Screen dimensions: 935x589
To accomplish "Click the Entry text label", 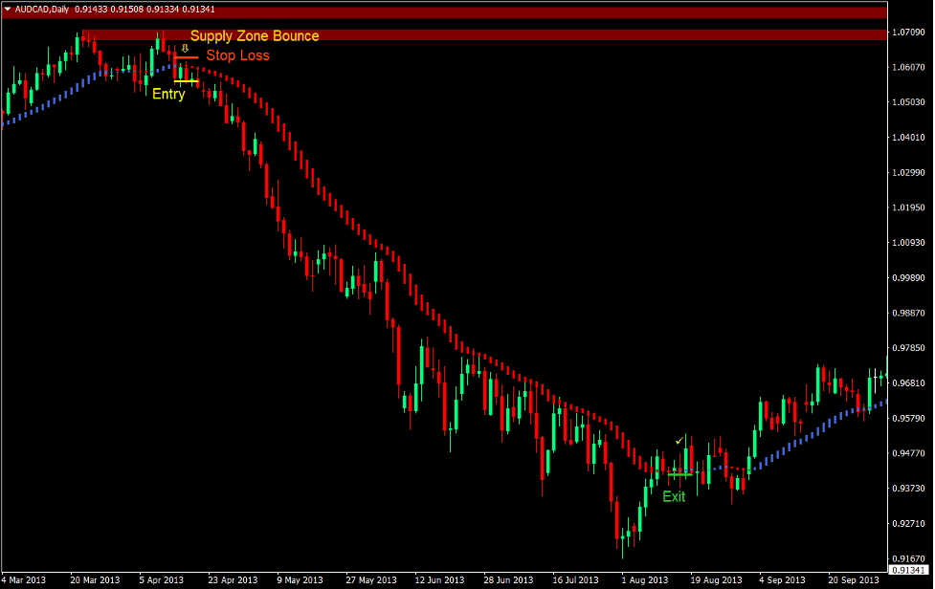I will point(167,94).
